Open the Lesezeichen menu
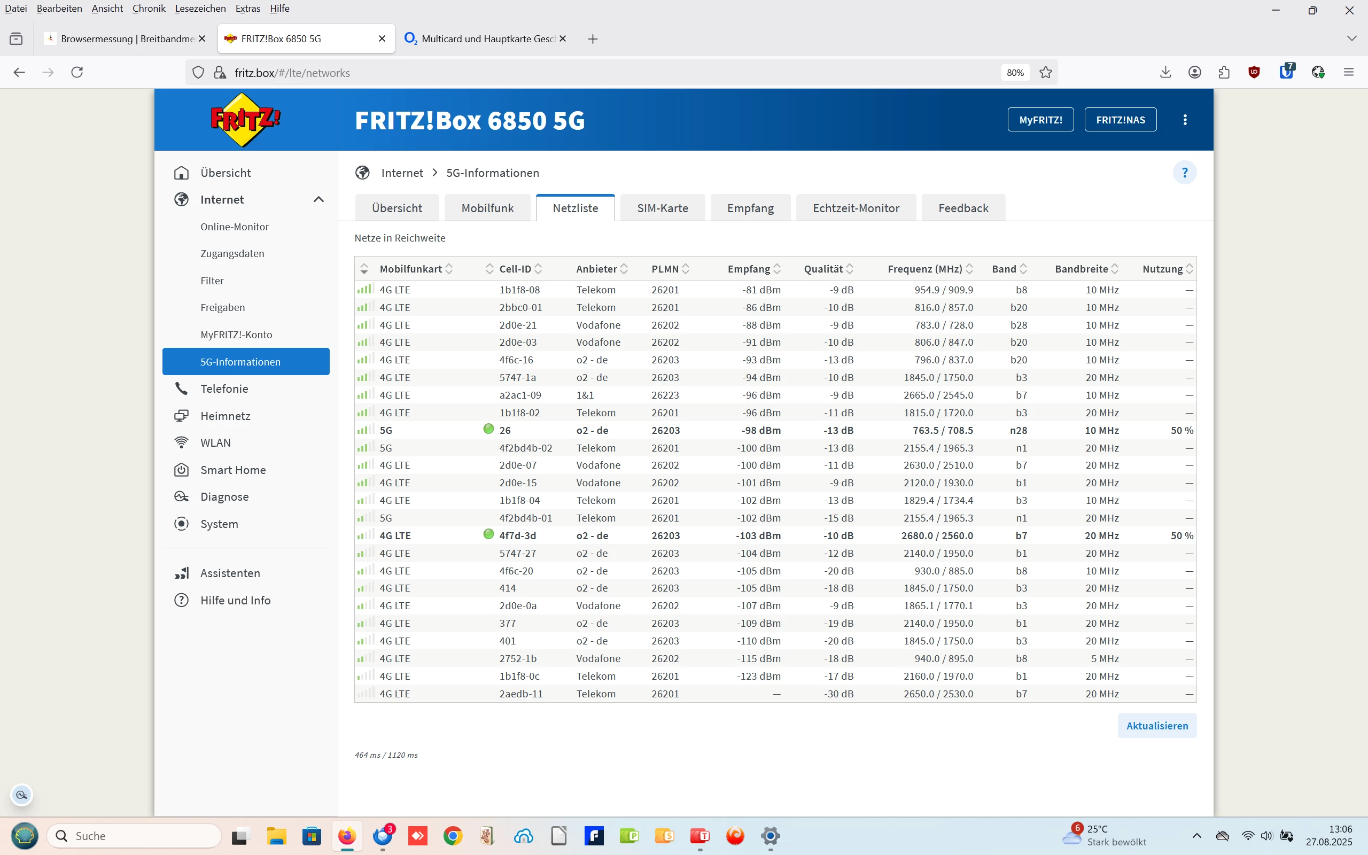Viewport: 1368px width, 855px height. 200,9
